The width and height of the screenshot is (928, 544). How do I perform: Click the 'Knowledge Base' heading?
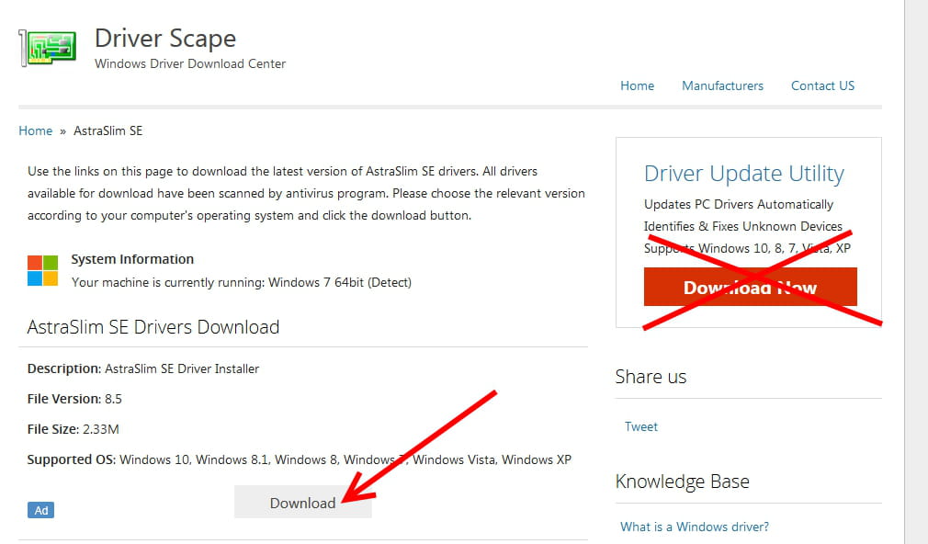[x=683, y=482]
